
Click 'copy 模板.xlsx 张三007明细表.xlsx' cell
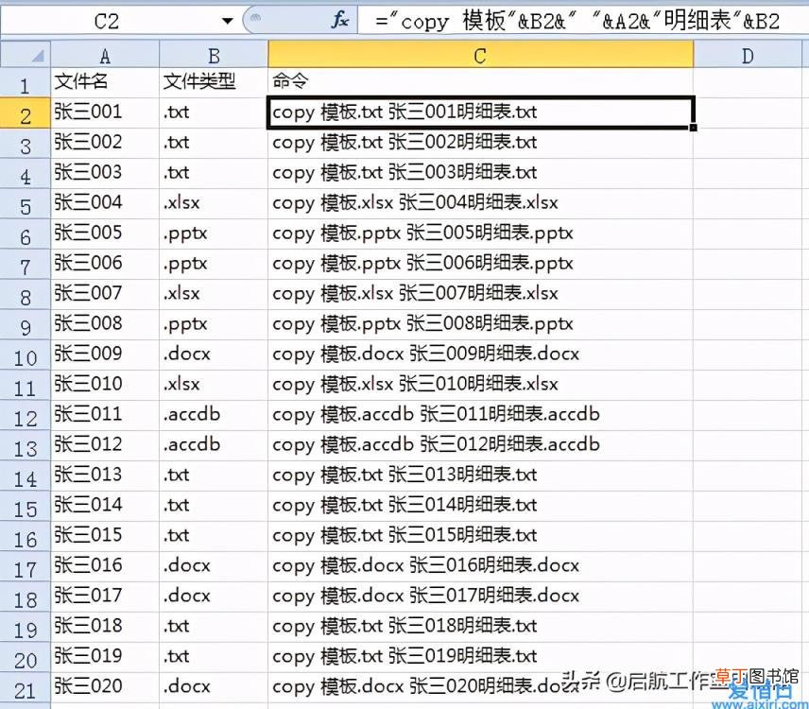[480, 294]
